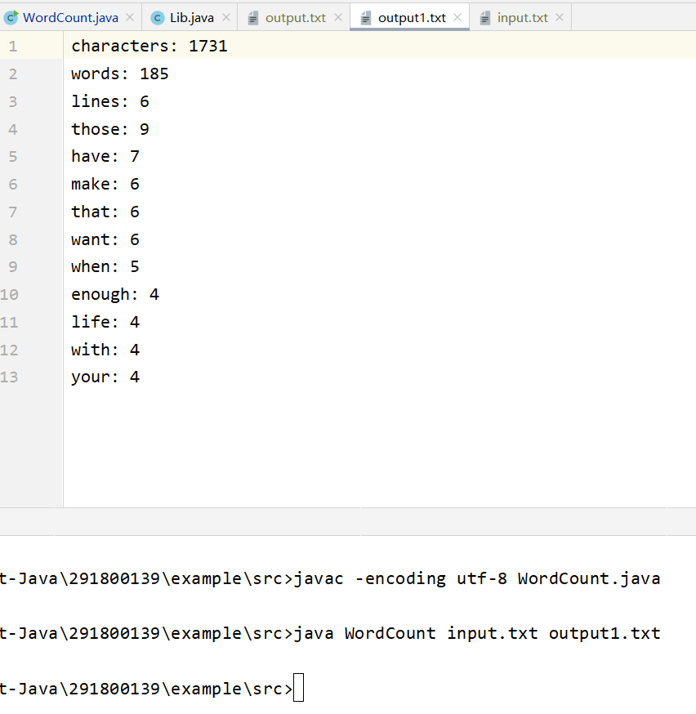Close the output.txt tab
Screen dimensions: 696x714
[338, 17]
